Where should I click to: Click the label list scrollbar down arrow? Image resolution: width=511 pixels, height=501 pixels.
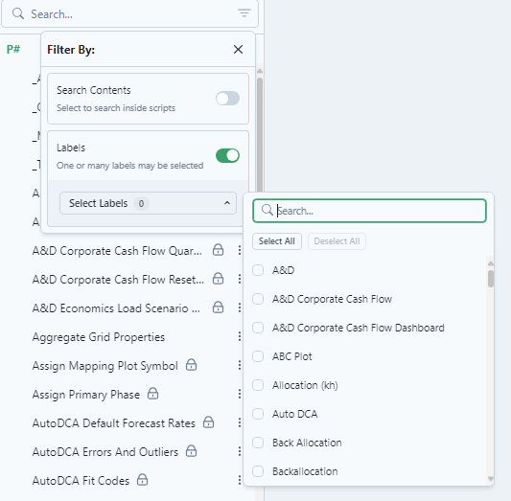(x=491, y=479)
